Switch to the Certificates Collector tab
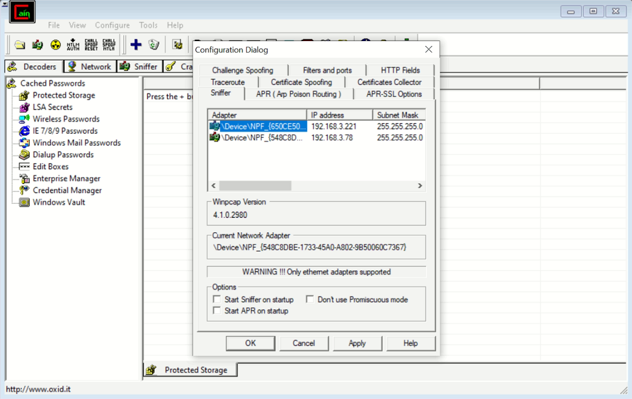This screenshot has width=632, height=399. click(389, 82)
